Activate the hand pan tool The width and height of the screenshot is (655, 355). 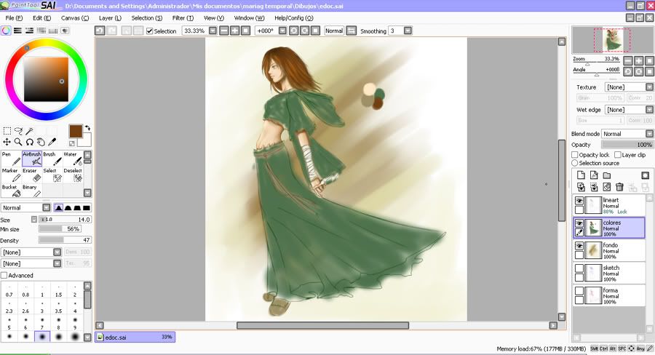point(41,142)
